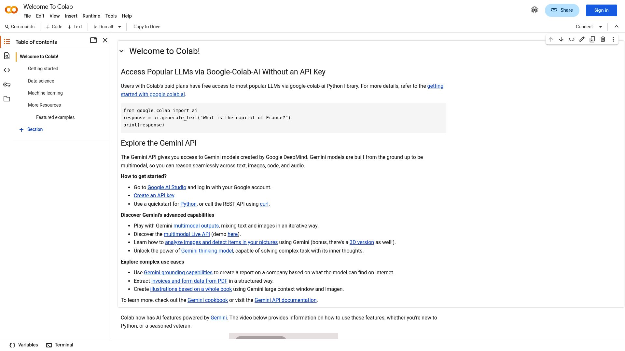Click Run all button
625x351 pixels.
(x=103, y=27)
